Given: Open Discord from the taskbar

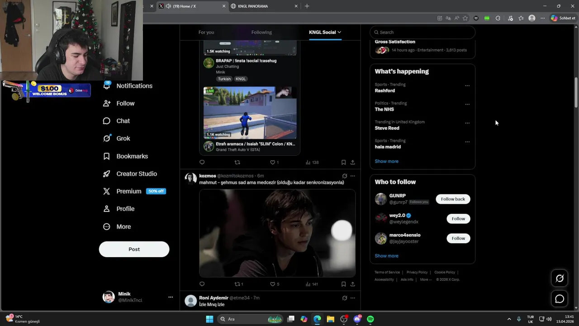Looking at the screenshot, I should (x=357, y=319).
